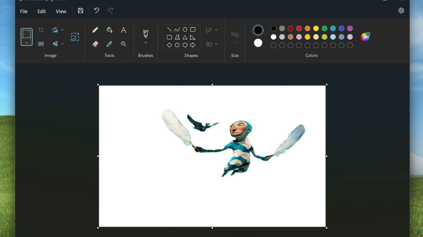Pick the Eraser tool
The width and height of the screenshot is (423, 237).
pos(95,44)
